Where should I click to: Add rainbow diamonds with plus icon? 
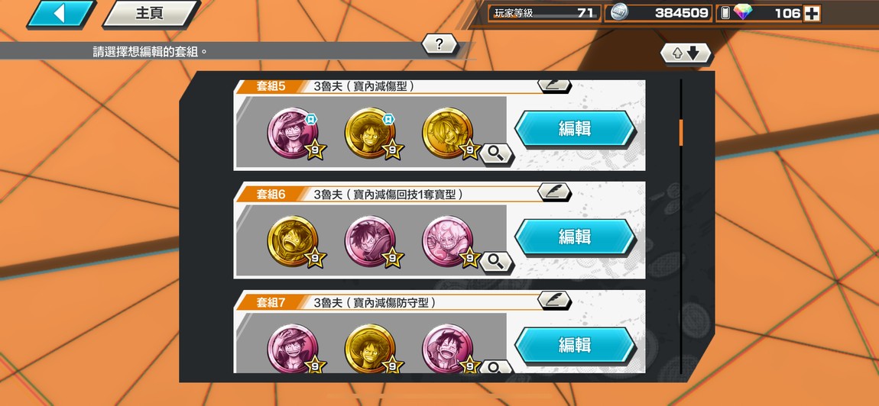click(812, 14)
